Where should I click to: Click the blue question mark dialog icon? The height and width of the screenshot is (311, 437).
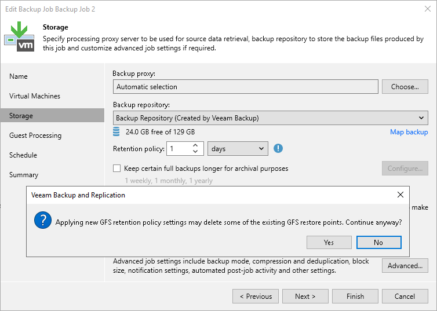[x=43, y=220]
